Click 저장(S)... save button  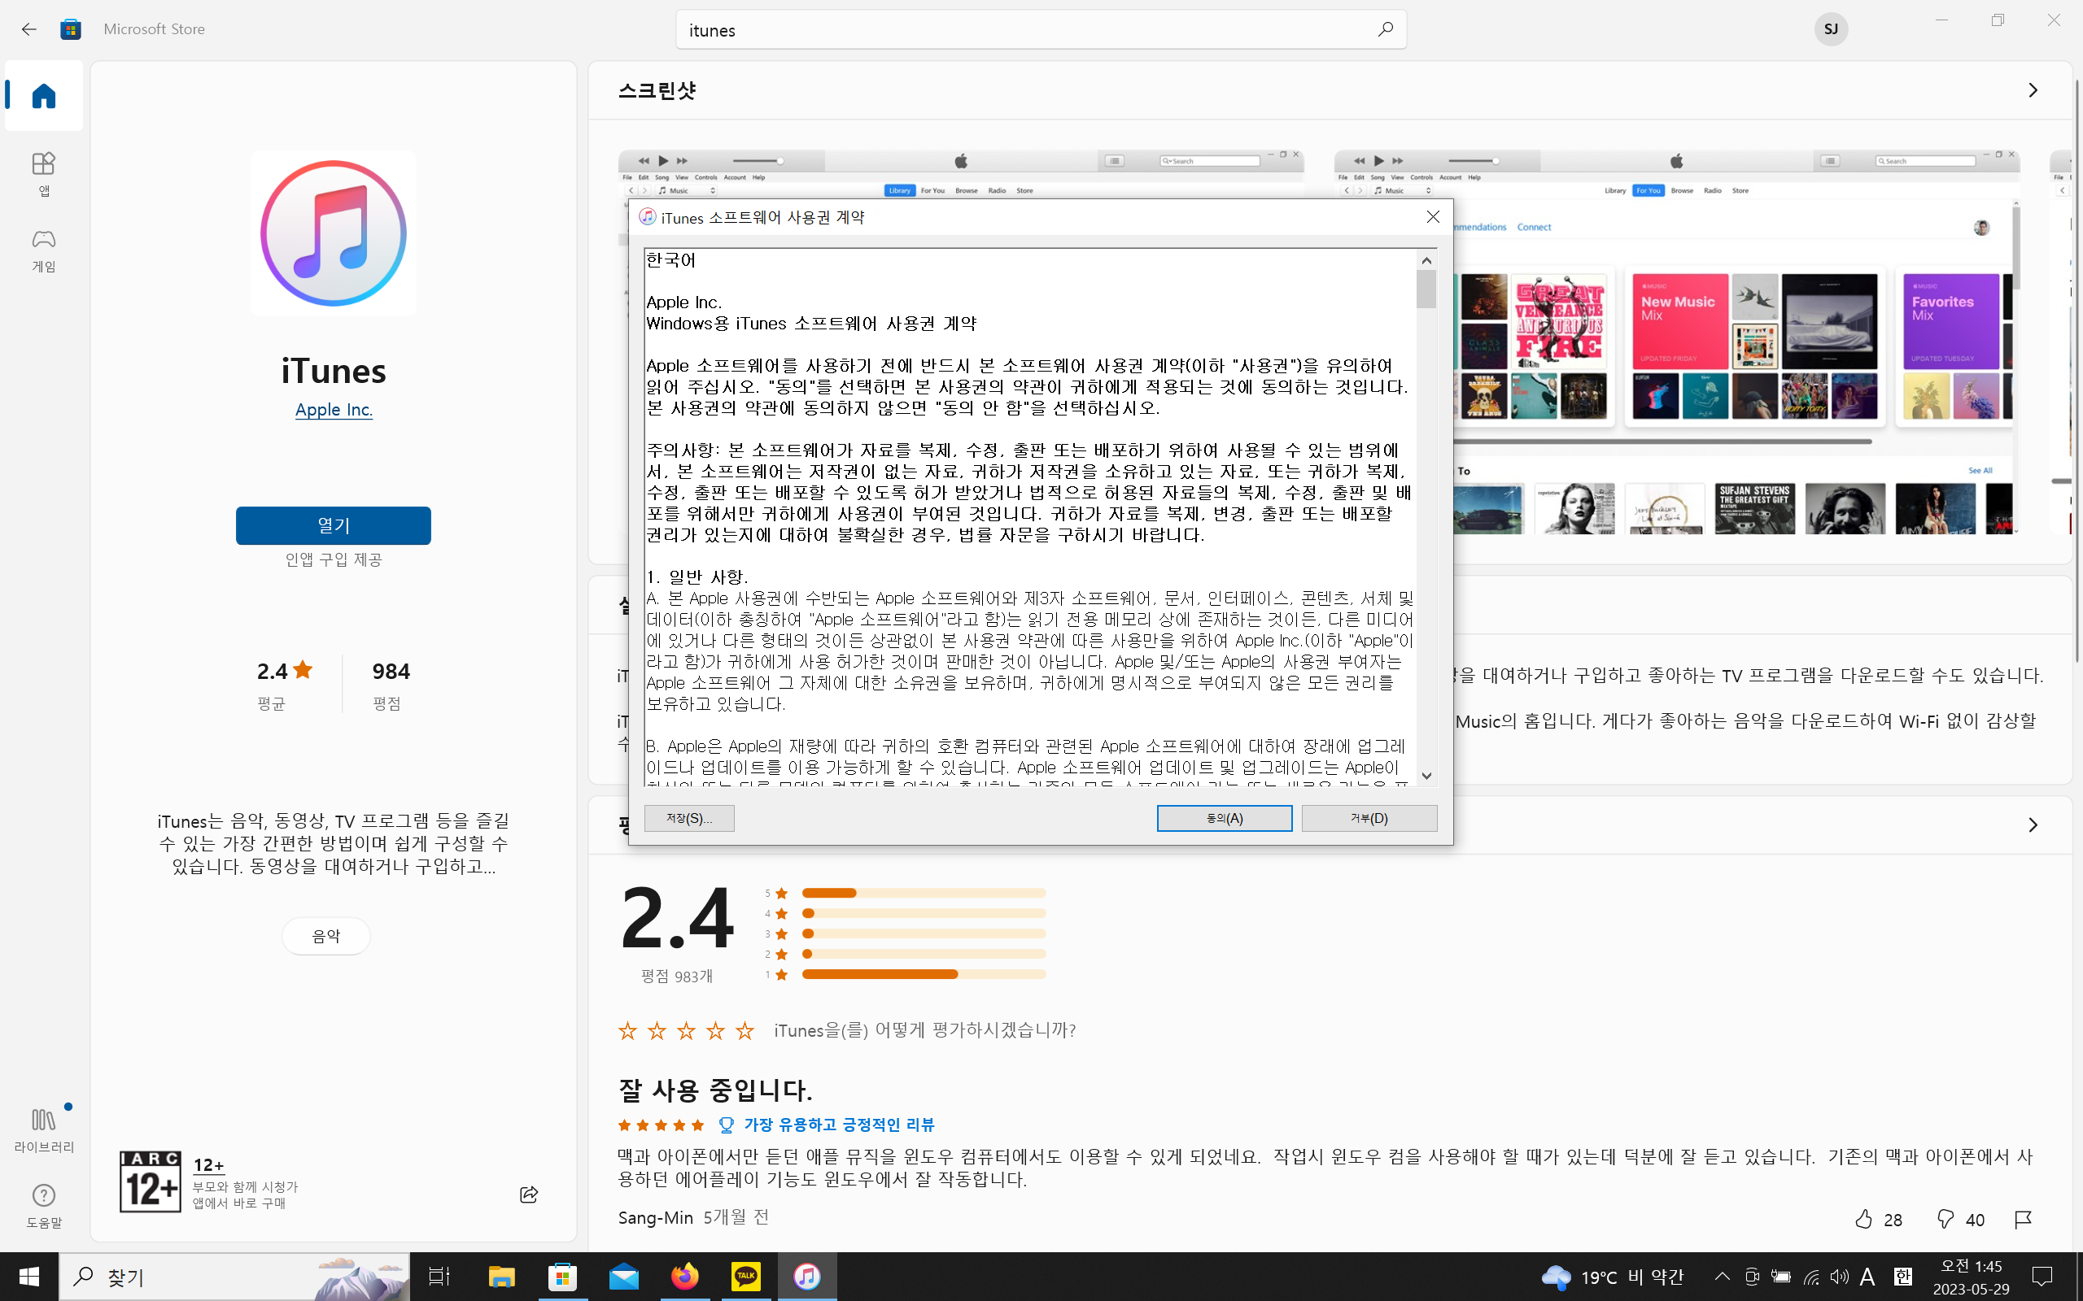click(x=688, y=818)
